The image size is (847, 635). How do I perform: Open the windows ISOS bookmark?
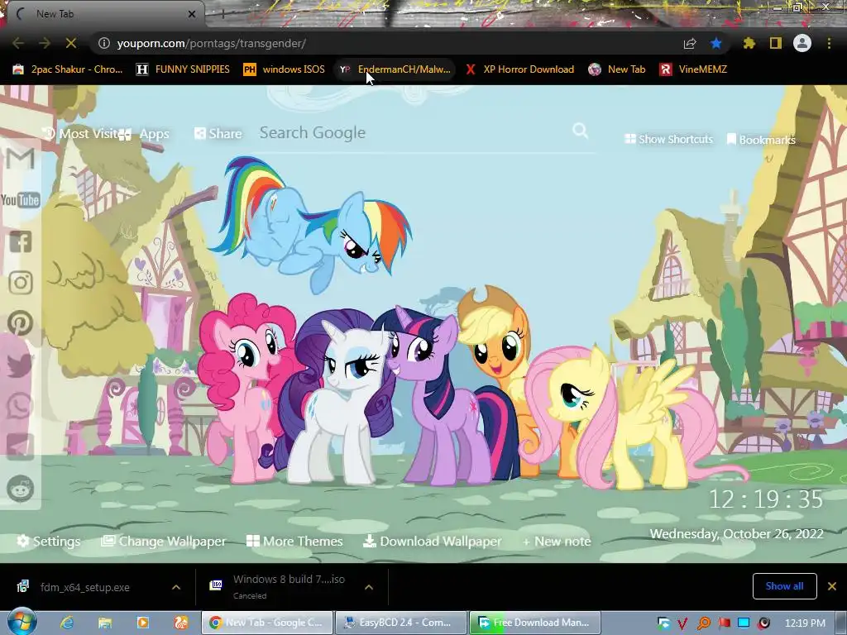coord(285,69)
